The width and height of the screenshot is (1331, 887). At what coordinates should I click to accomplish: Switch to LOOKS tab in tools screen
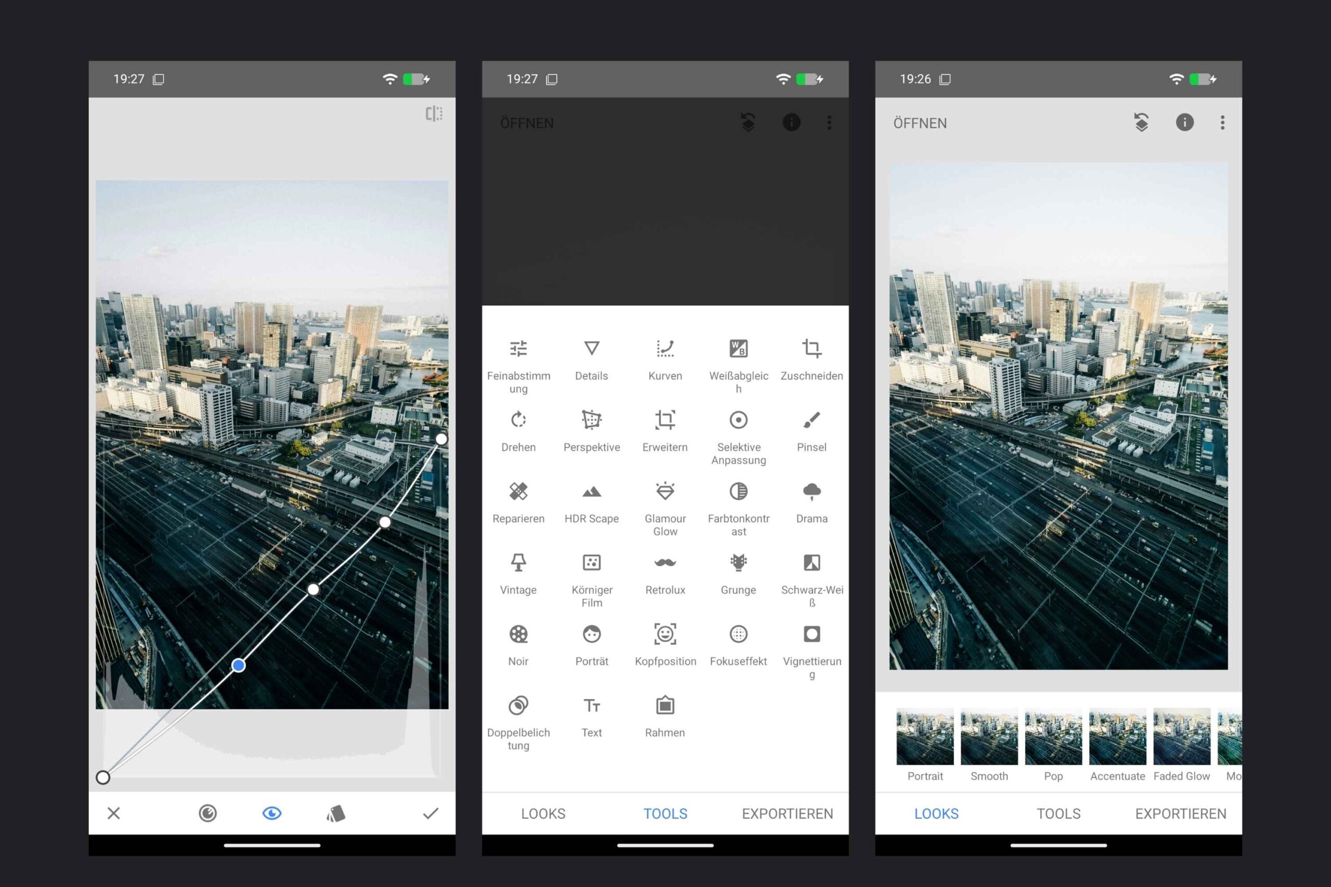pyautogui.click(x=543, y=813)
